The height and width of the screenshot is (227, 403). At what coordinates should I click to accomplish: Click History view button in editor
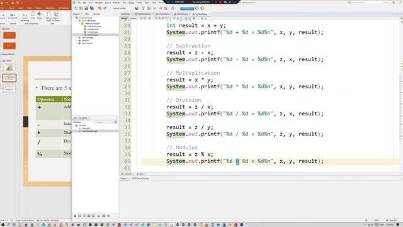point(133,18)
